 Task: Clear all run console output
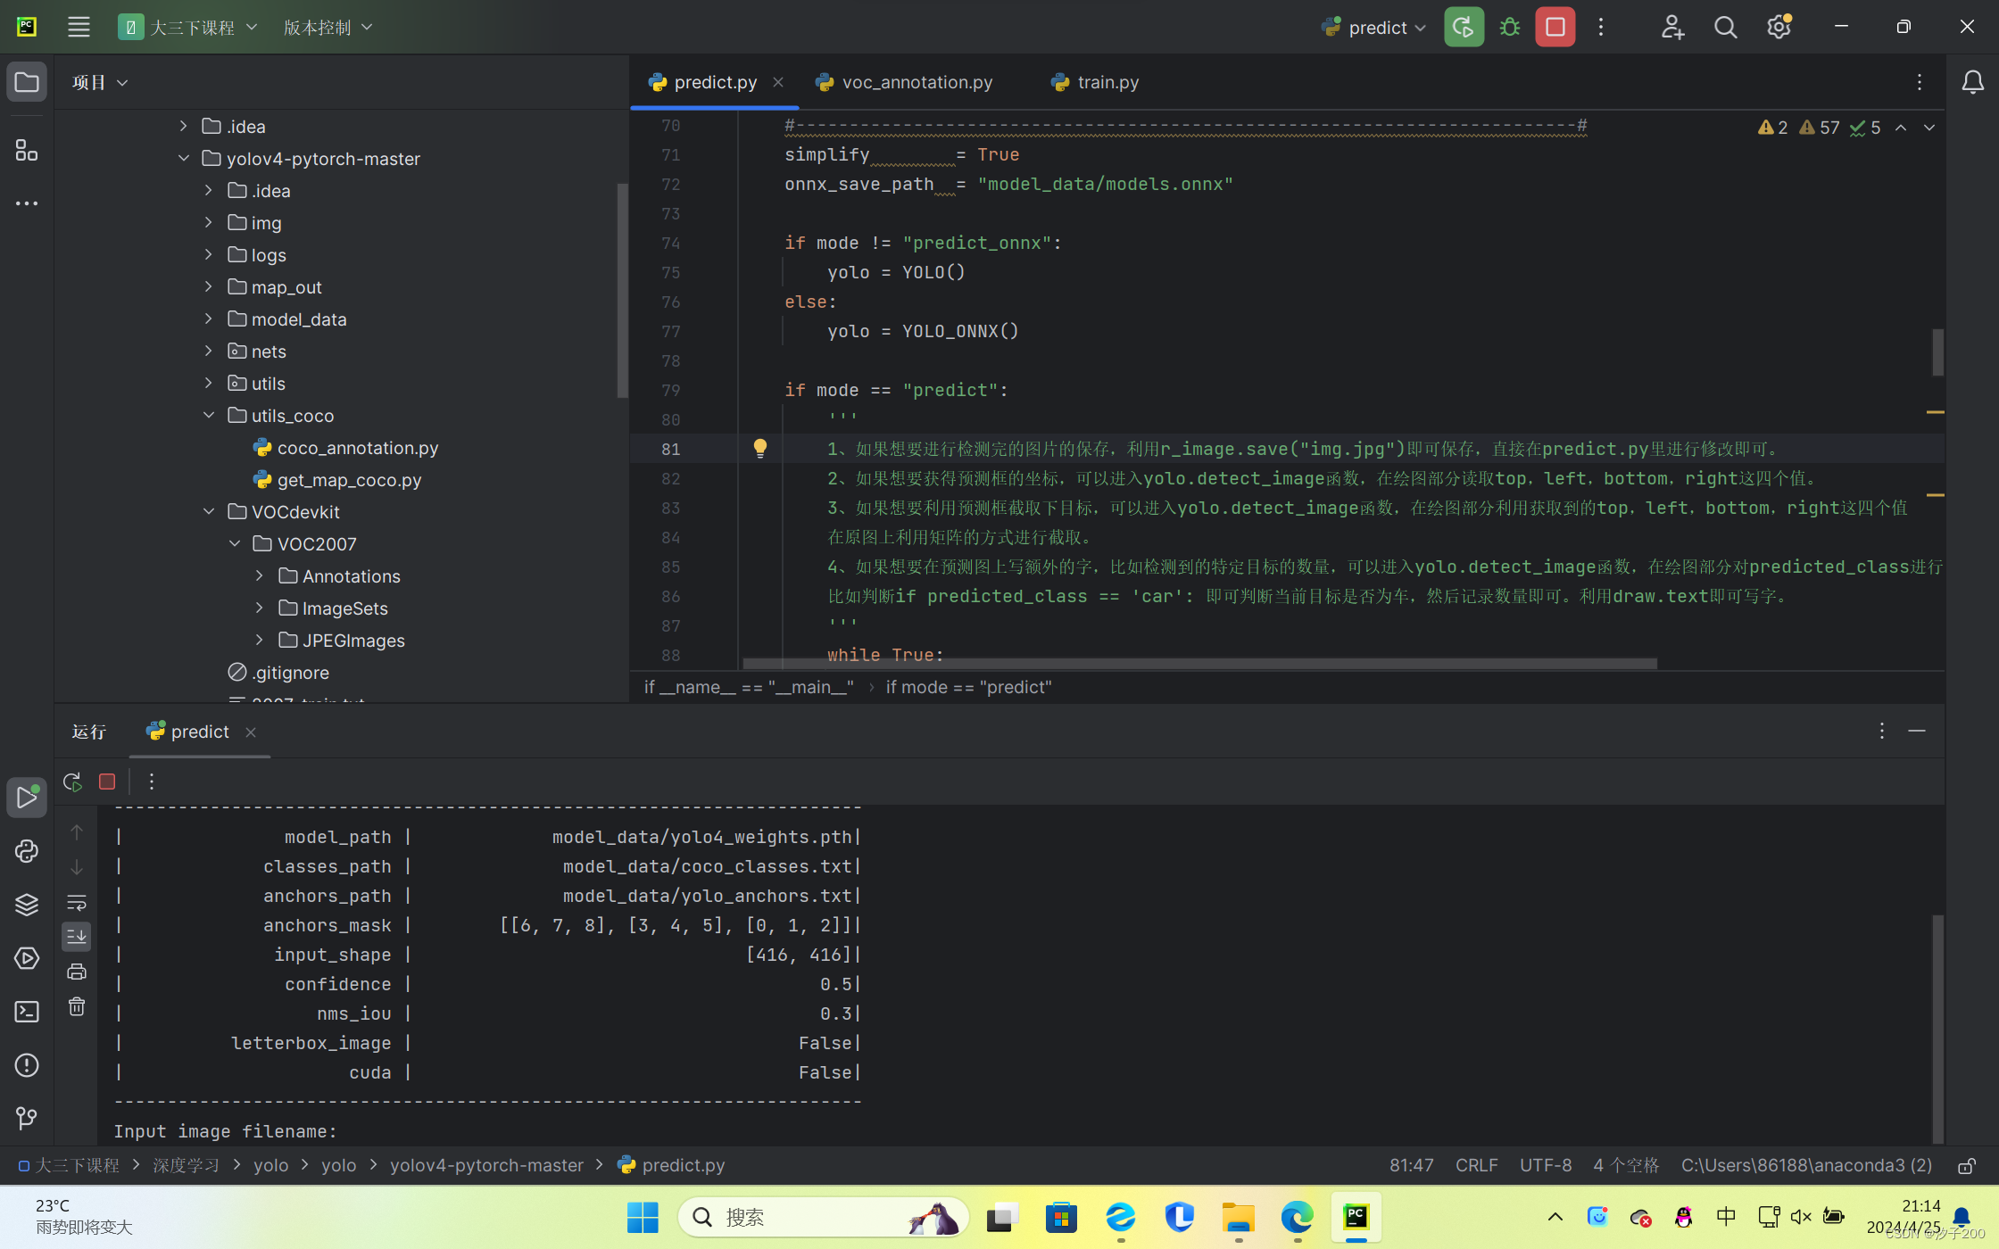(77, 1007)
